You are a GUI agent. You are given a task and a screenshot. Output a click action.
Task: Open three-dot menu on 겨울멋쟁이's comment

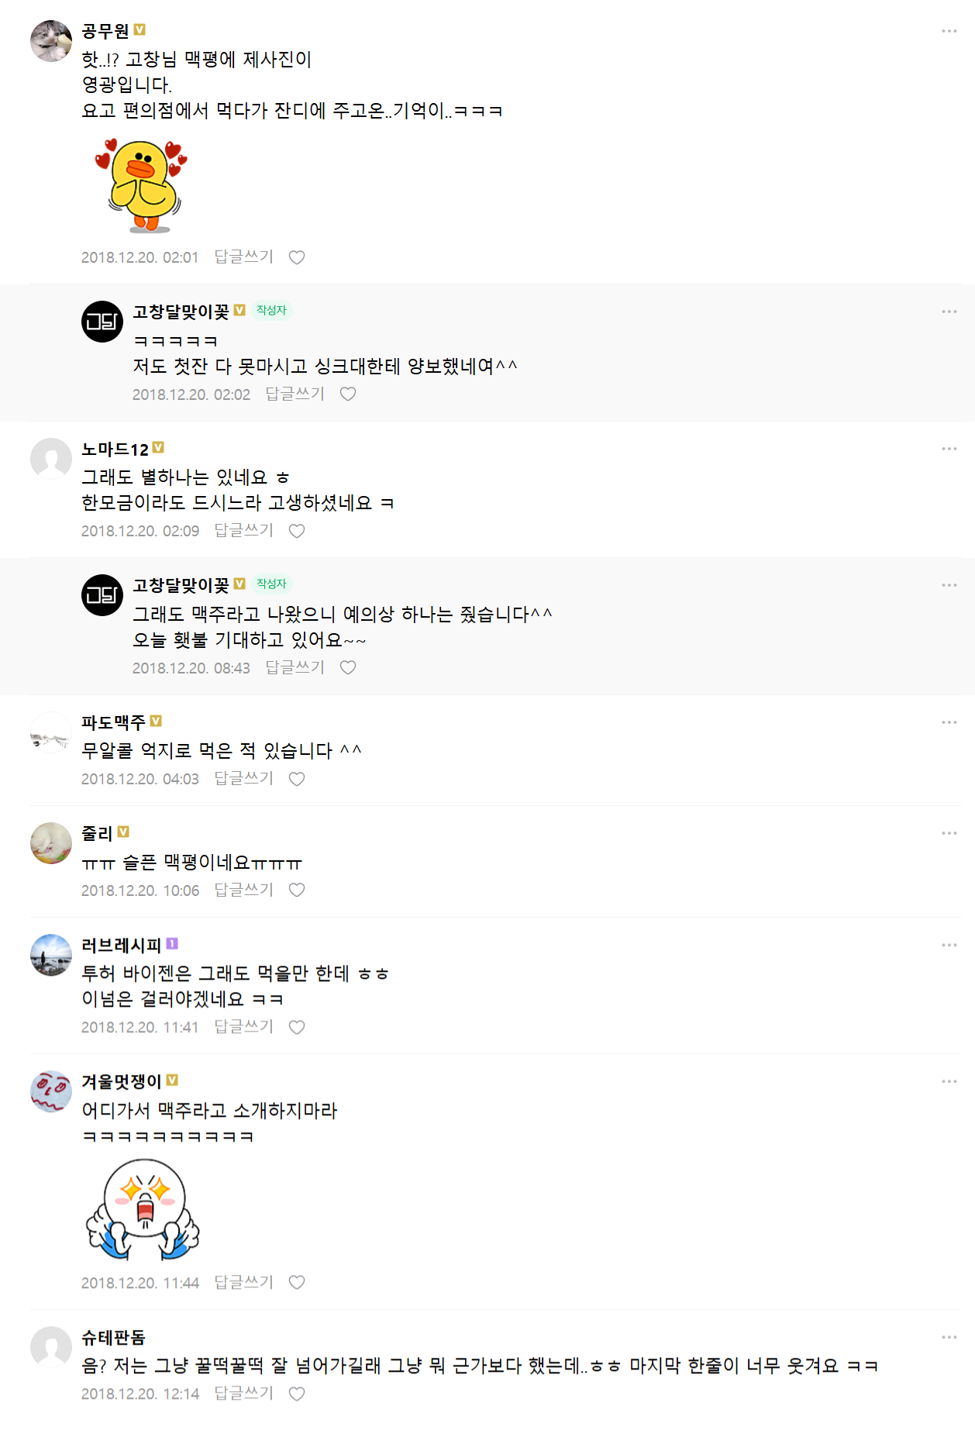coord(949,1081)
